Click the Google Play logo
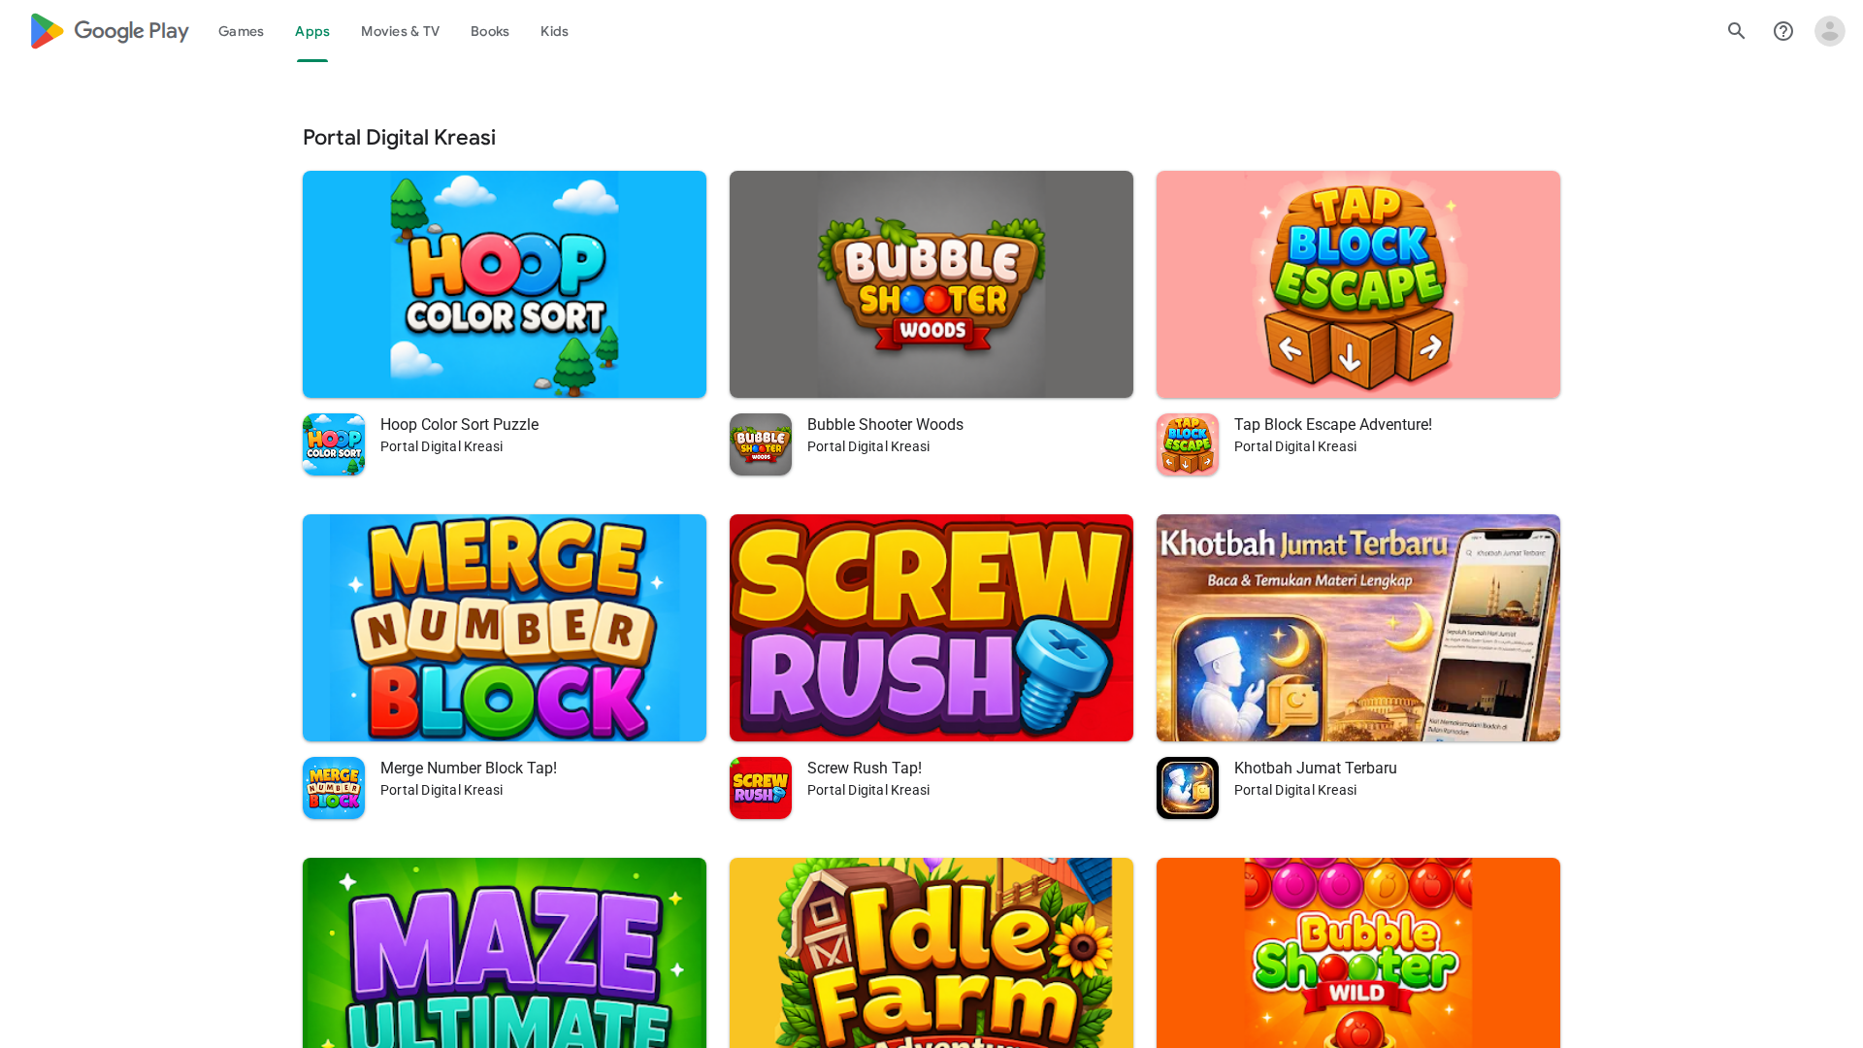 click(x=108, y=30)
